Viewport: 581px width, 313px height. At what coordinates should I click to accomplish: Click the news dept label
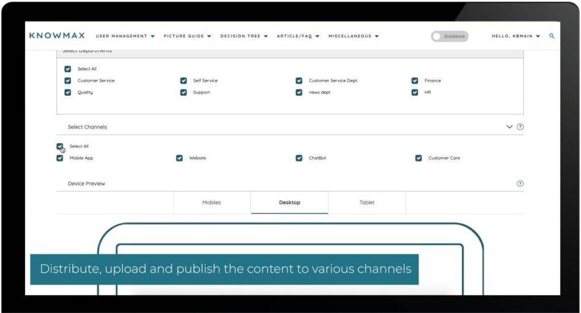319,92
